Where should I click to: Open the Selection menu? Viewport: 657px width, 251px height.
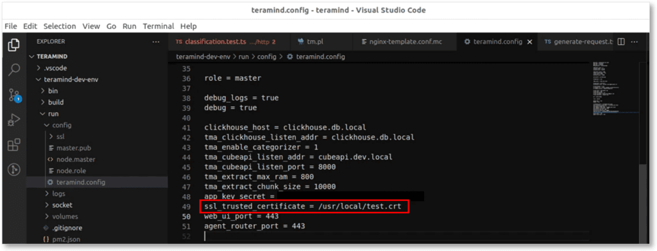point(60,26)
